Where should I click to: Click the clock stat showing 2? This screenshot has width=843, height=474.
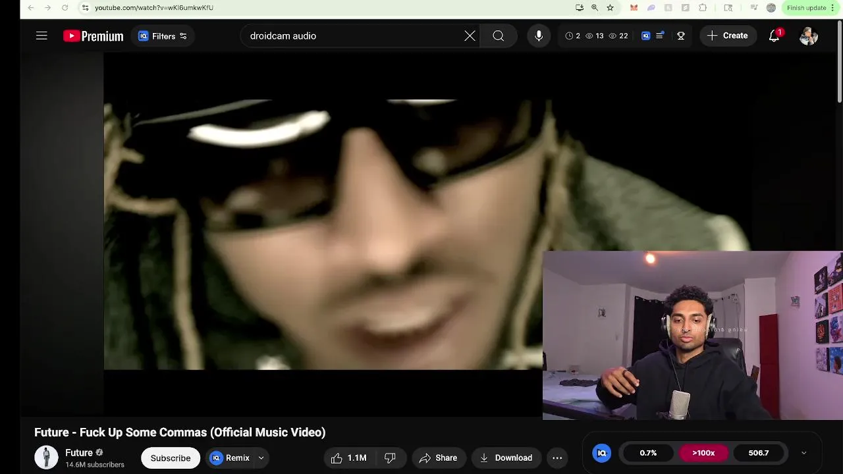pos(573,36)
